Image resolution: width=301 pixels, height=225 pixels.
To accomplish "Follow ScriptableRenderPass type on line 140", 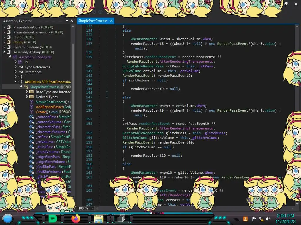I will (143, 66).
